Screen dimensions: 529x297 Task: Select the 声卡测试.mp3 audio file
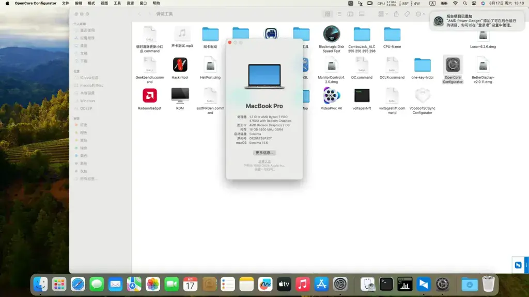[182, 34]
